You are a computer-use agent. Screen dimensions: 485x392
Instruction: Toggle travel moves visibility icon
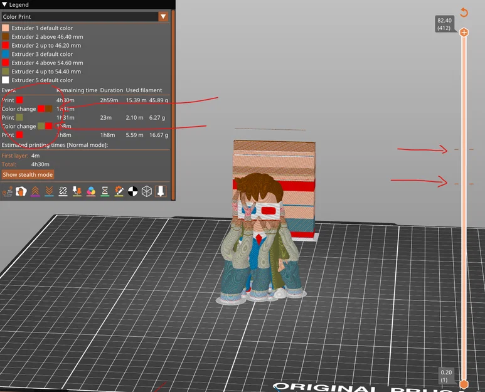8,191
